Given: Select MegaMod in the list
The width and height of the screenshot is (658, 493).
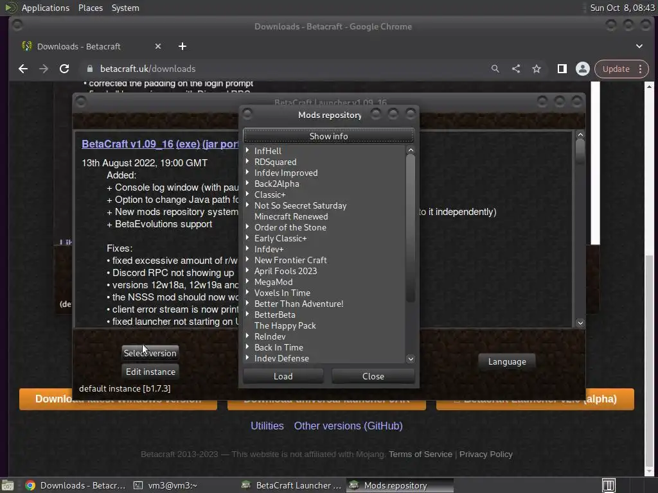Looking at the screenshot, I should point(273,282).
